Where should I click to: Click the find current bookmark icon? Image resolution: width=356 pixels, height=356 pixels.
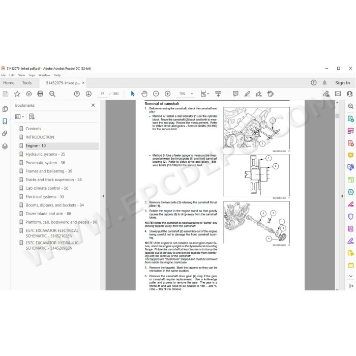tap(32, 116)
